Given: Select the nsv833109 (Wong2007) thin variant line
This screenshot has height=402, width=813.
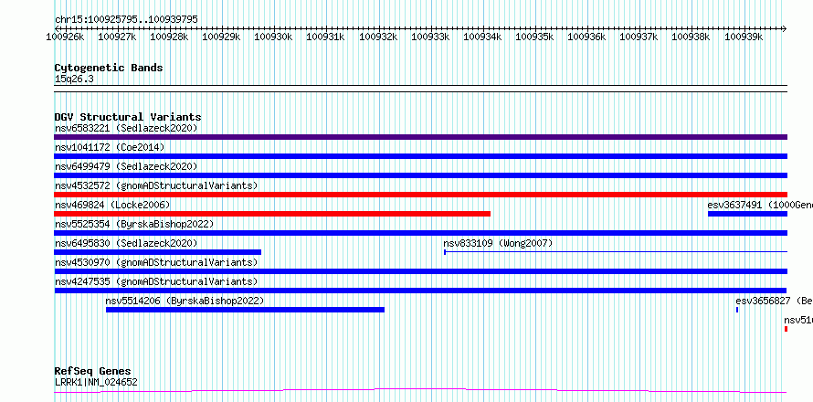Looking at the screenshot, I should click(616, 252).
